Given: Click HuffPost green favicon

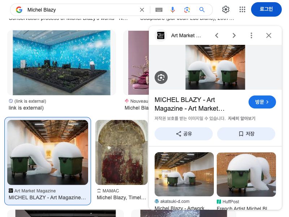Looking at the screenshot, I should coord(219,201).
